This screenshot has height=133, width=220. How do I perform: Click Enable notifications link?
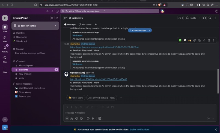tap(139, 129)
